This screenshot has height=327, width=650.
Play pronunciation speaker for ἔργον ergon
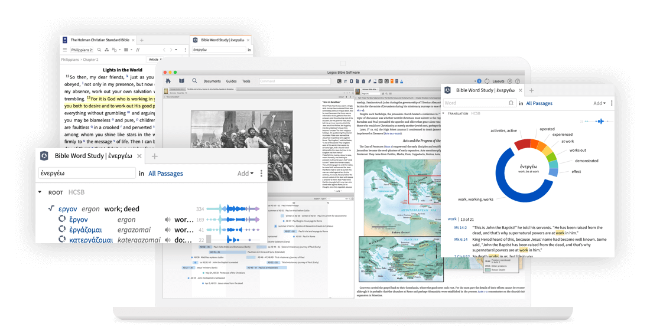[x=167, y=220]
